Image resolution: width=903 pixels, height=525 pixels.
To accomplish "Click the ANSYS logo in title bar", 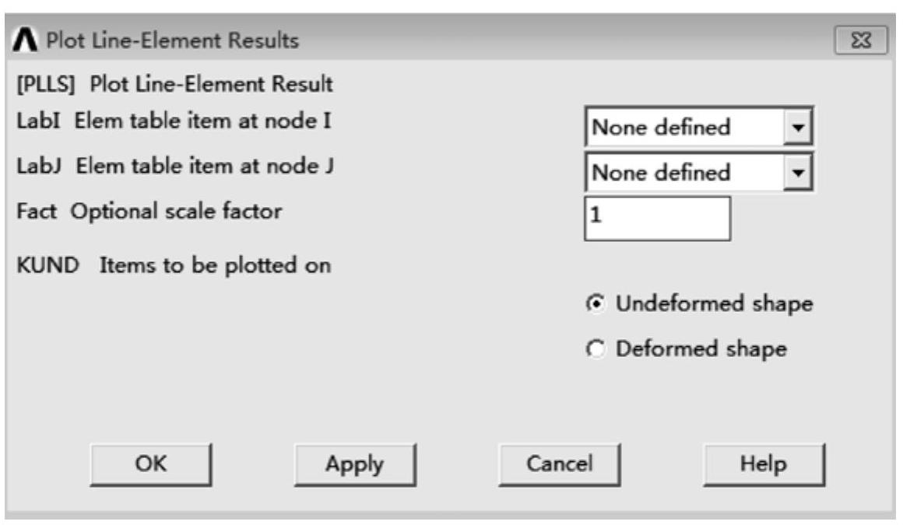I will 26,40.
